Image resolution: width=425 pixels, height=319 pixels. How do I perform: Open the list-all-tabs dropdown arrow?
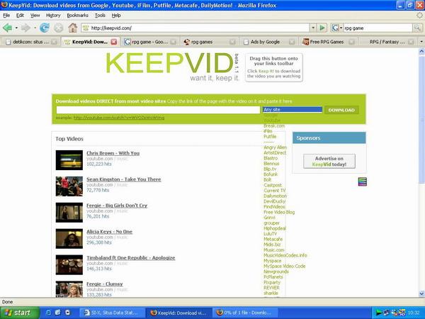click(x=421, y=42)
